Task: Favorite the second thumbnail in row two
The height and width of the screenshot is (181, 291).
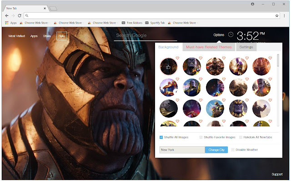Action: pos(201,79)
